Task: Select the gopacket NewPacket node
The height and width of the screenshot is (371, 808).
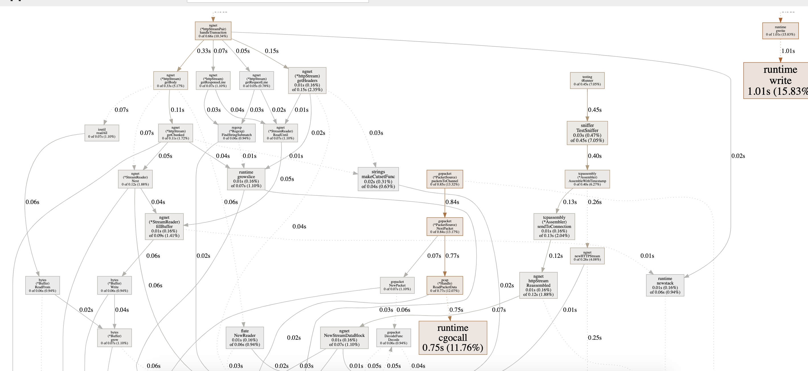Action: [x=397, y=285]
